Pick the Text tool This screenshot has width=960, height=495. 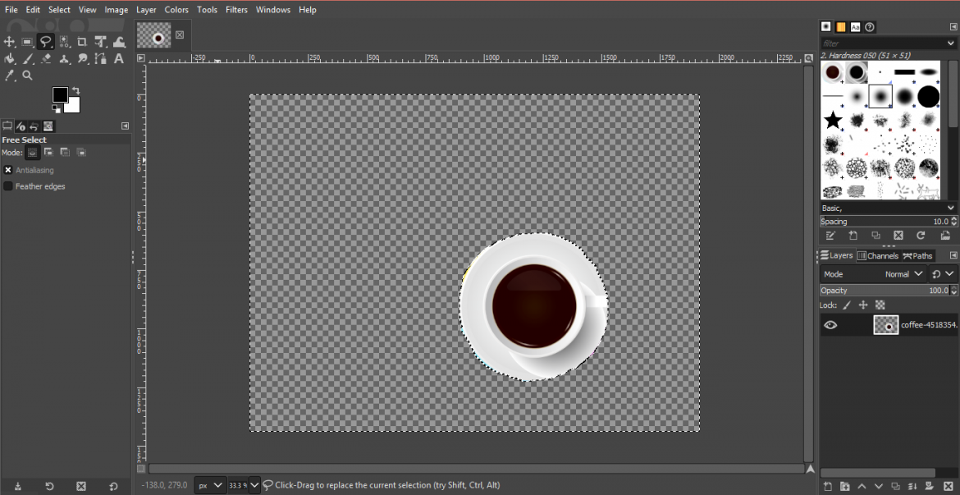pyautogui.click(x=118, y=58)
